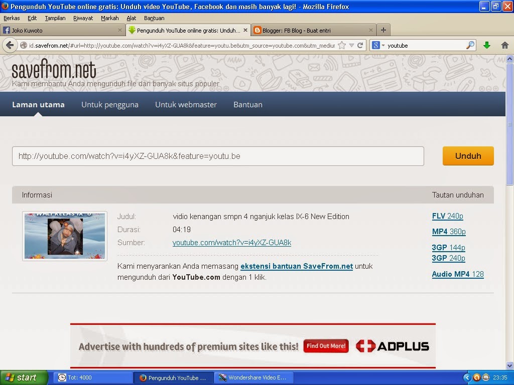Open the youtube.com/watch?v=i4yXZ-GUA8k source link
This screenshot has height=385, width=514.
point(232,243)
